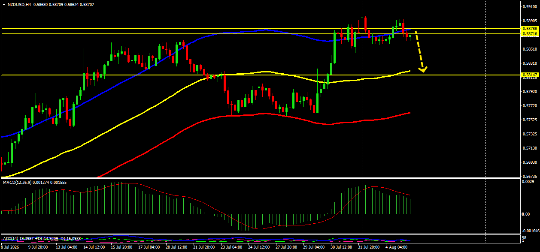Click the 27 Jul 20:00 time label

pos(286,247)
